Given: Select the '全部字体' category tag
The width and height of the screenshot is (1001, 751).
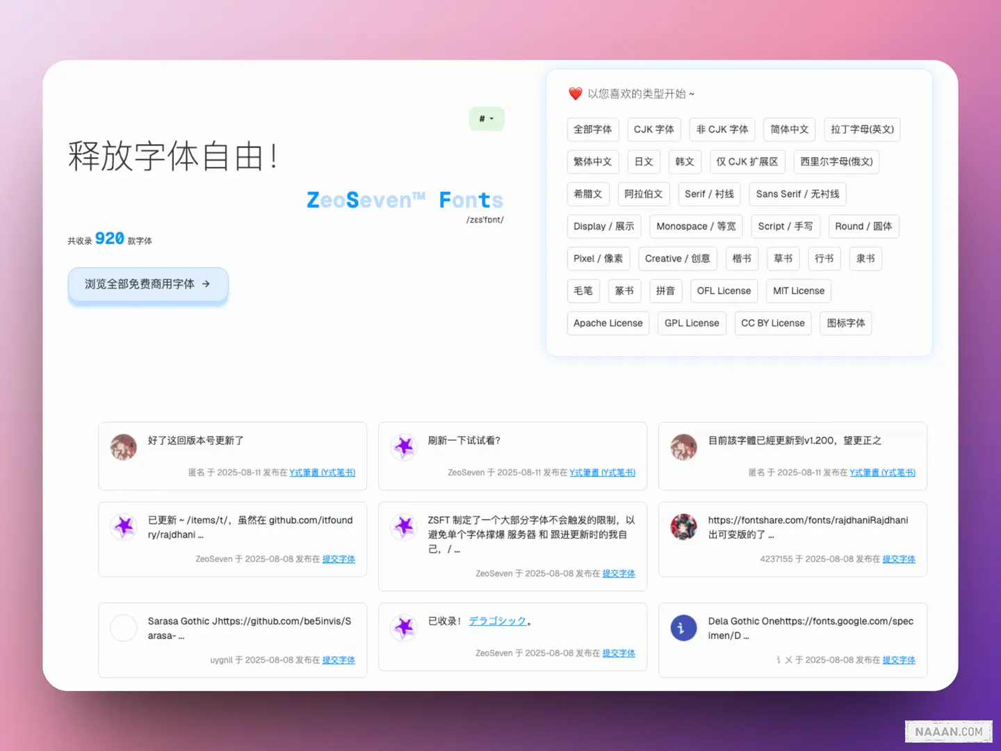Looking at the screenshot, I should [592, 129].
